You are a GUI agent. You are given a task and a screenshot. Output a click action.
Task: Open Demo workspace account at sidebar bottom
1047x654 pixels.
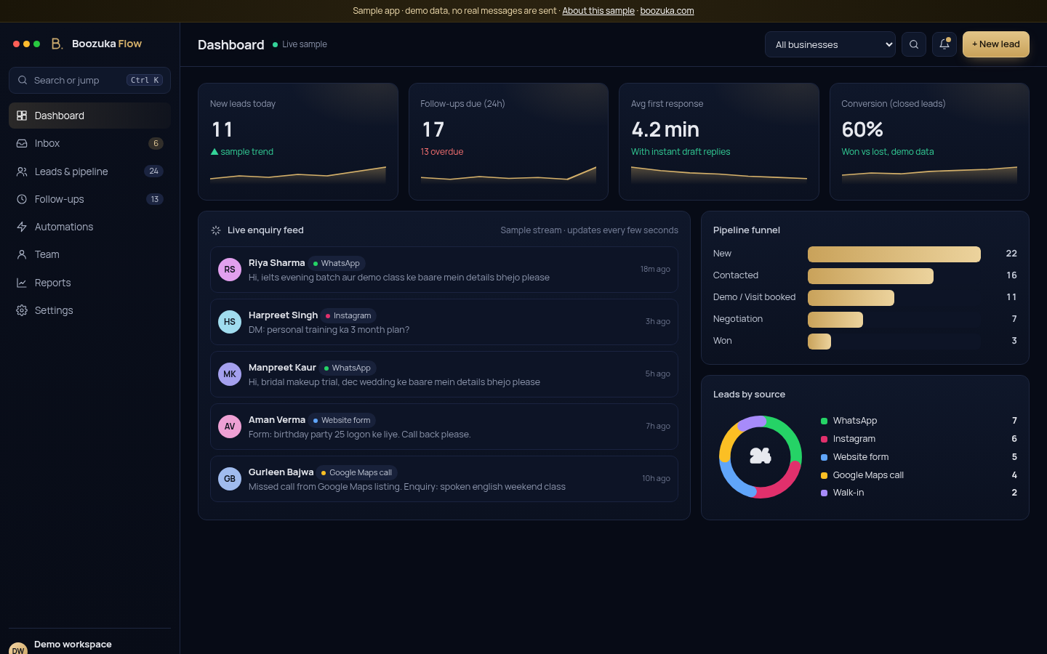coord(89,645)
